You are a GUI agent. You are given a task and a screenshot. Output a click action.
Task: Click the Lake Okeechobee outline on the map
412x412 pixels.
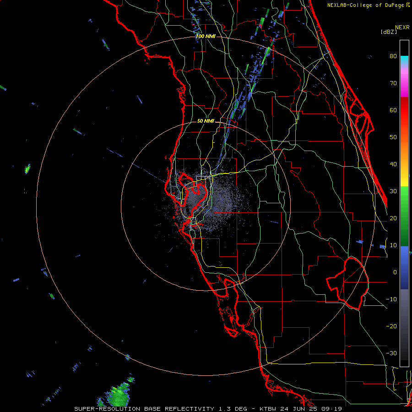347,283
